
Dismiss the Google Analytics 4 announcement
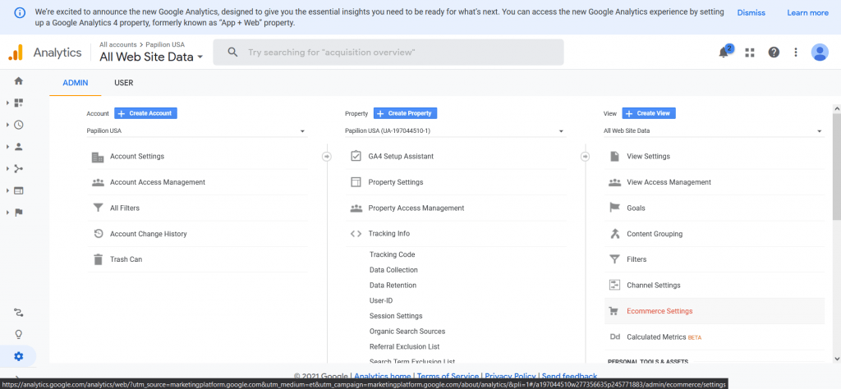(751, 13)
